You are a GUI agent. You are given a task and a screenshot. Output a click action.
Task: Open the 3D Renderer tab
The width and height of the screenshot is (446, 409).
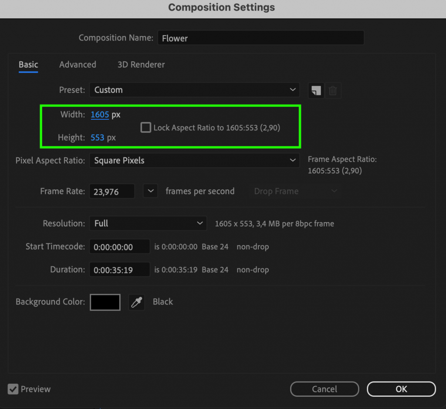click(x=141, y=64)
